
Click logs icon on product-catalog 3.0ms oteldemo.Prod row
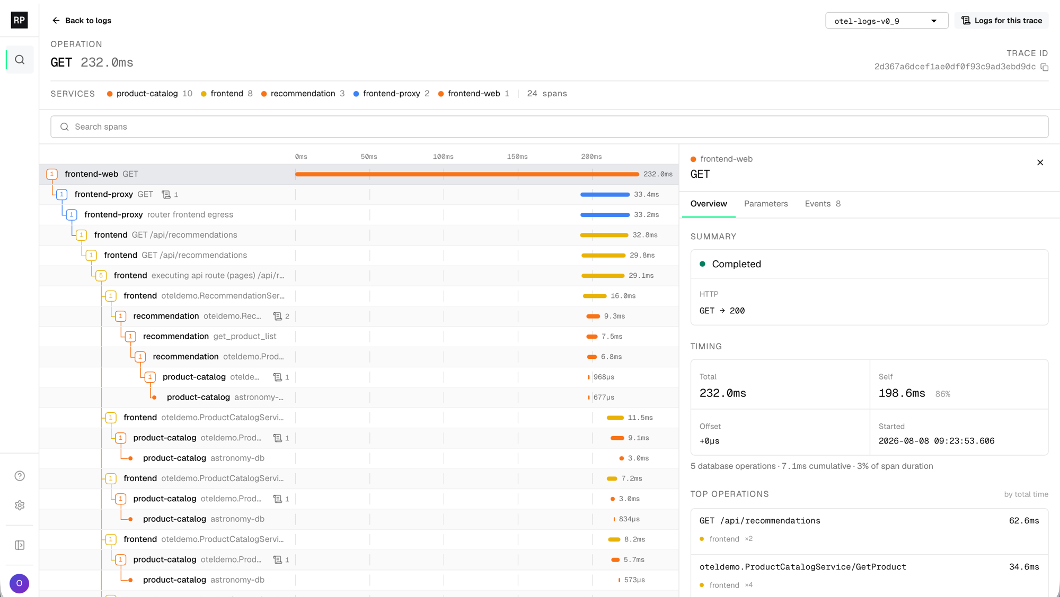pos(277,499)
